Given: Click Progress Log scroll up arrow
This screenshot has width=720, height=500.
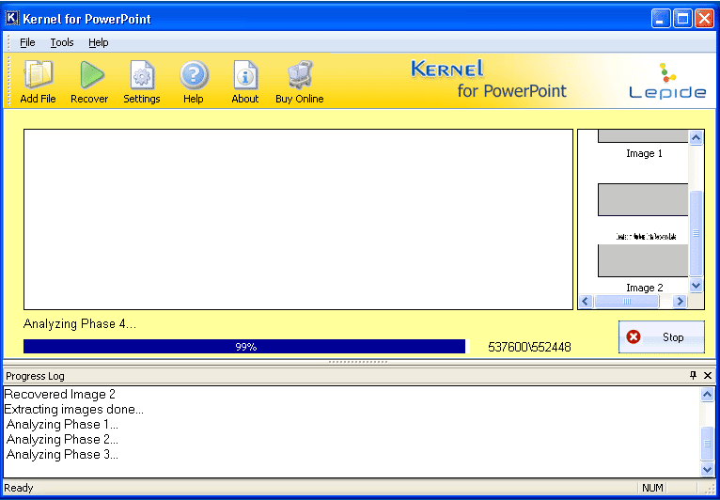Looking at the screenshot, I should point(707,394).
